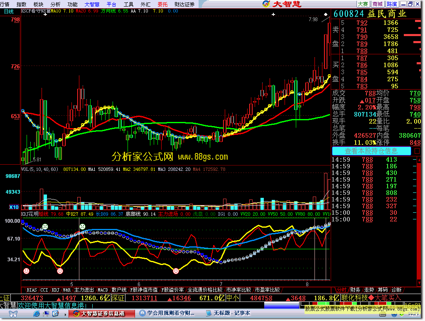The width and height of the screenshot is (425, 321).
Task: Switch to the 筹码 panel tab
Action: pos(383,290)
